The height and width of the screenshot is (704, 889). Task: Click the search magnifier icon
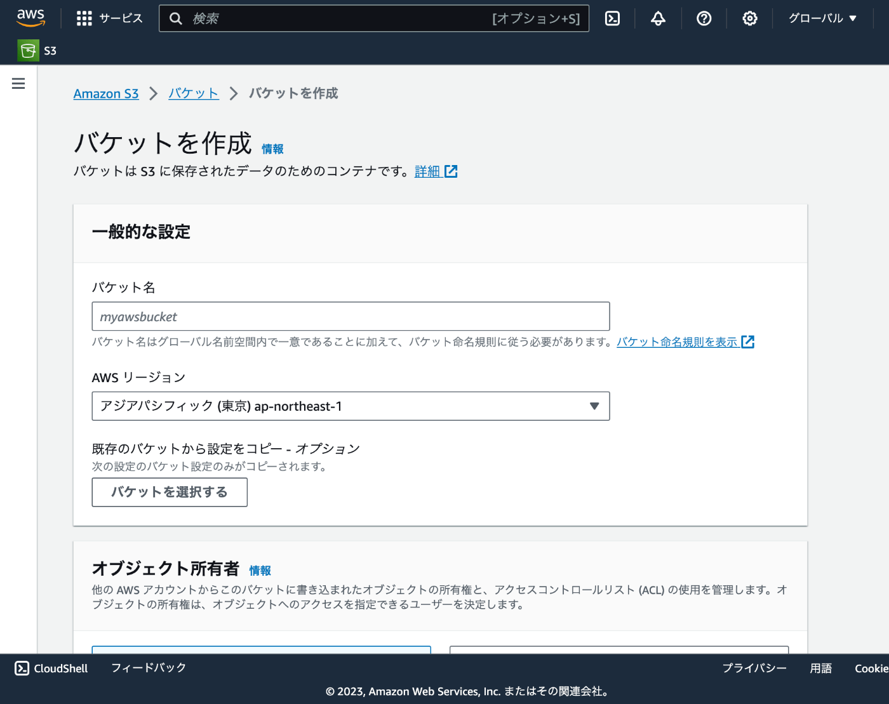click(176, 18)
